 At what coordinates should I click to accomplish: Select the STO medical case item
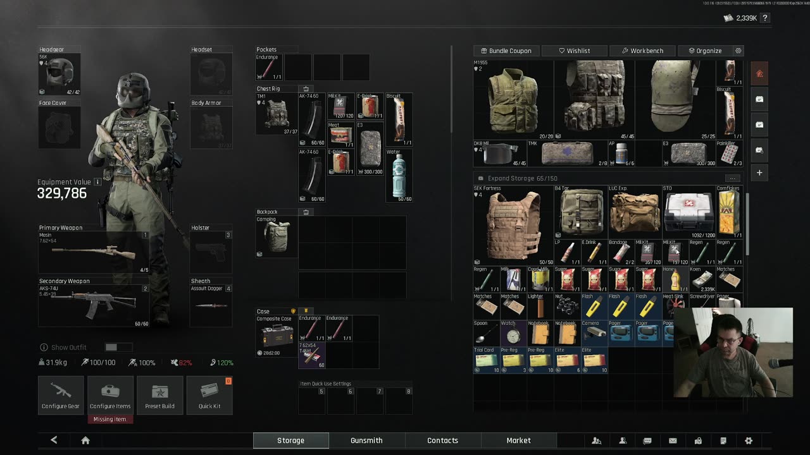coord(688,212)
